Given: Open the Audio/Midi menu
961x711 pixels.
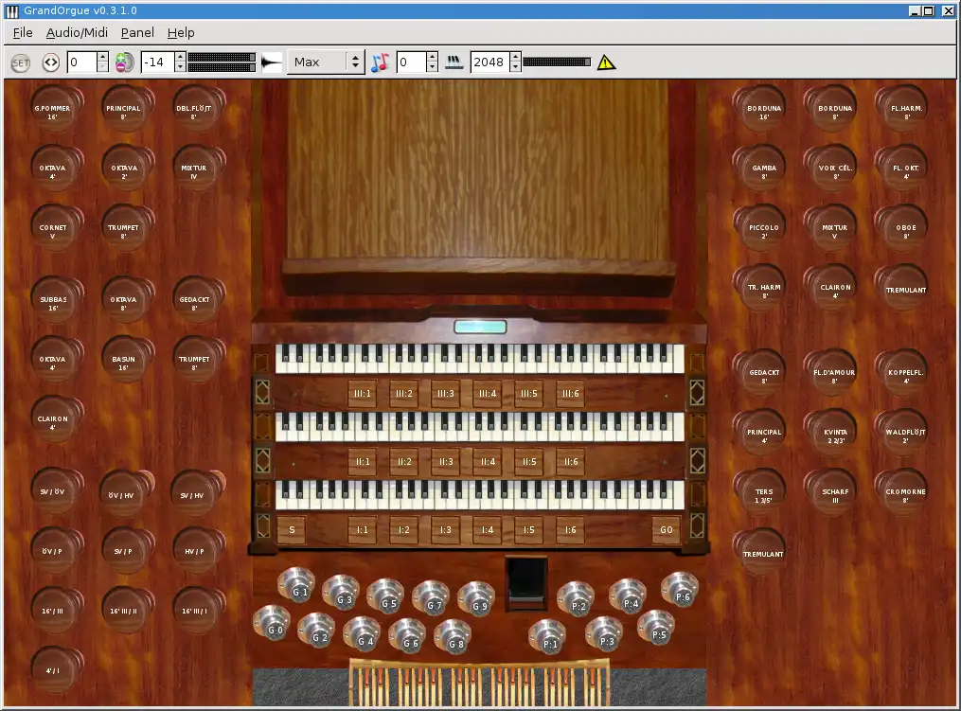Looking at the screenshot, I should click(77, 33).
